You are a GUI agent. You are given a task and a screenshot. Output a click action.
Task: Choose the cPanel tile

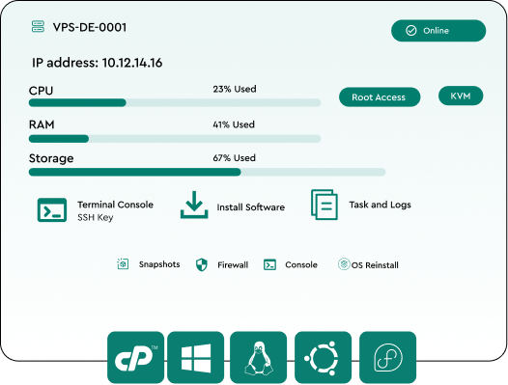point(135,357)
